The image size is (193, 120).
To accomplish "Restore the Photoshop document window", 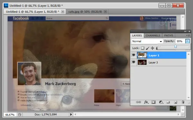I will (169, 5).
